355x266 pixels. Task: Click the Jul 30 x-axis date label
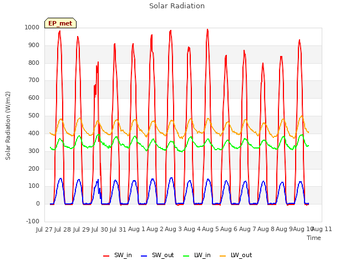100,229
